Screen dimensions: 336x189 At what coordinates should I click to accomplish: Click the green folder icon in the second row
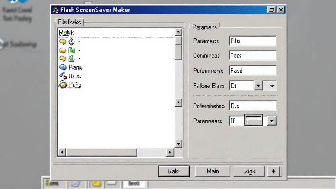pos(72,50)
